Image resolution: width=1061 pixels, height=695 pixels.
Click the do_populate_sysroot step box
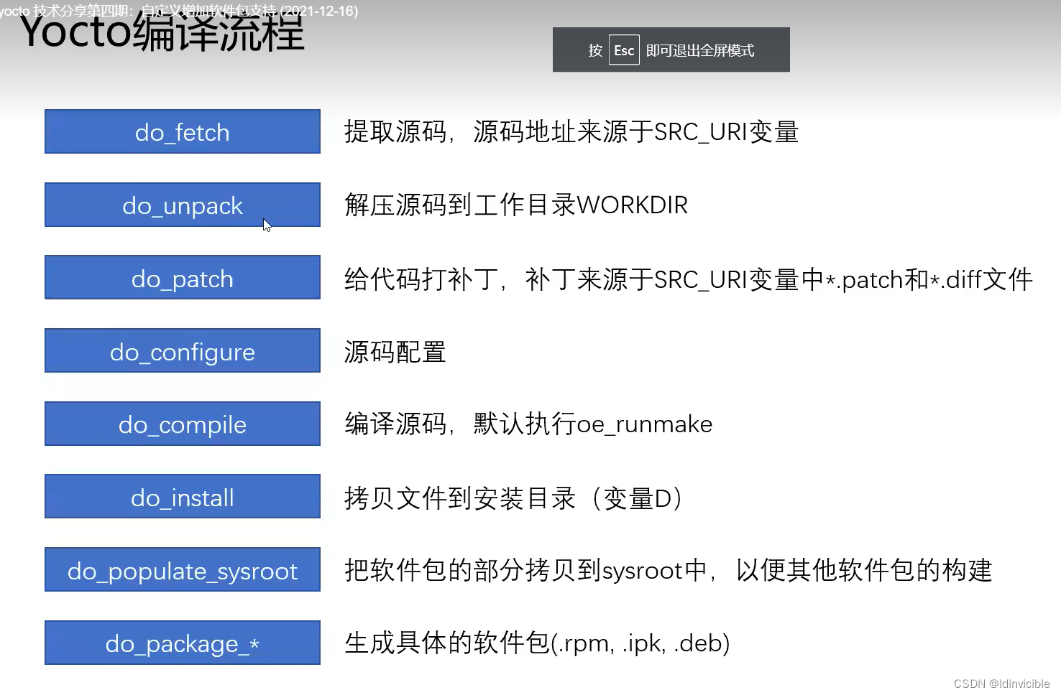pyautogui.click(x=182, y=569)
